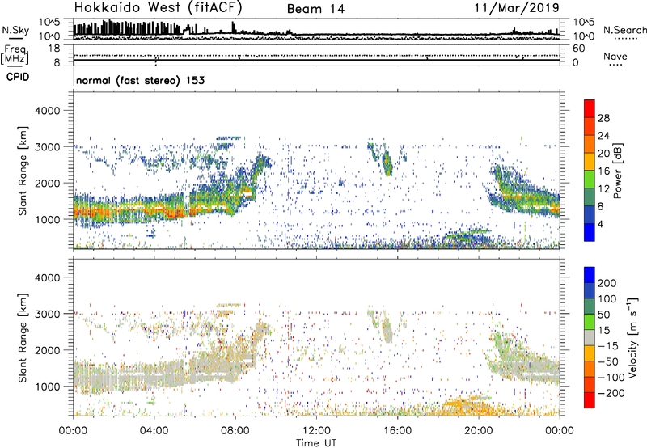Click the '4000' tick on the power panel
This screenshot has width=647, height=448.
pyautogui.click(x=47, y=111)
